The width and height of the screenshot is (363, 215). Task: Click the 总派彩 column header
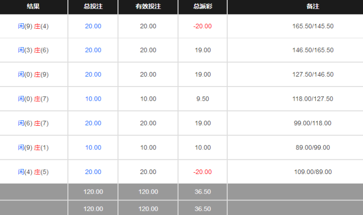tap(203, 6)
